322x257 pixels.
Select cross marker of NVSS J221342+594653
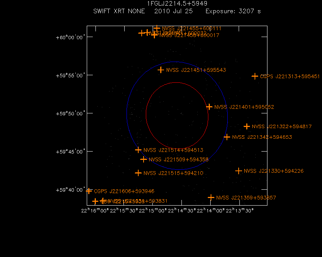(x=227, y=137)
